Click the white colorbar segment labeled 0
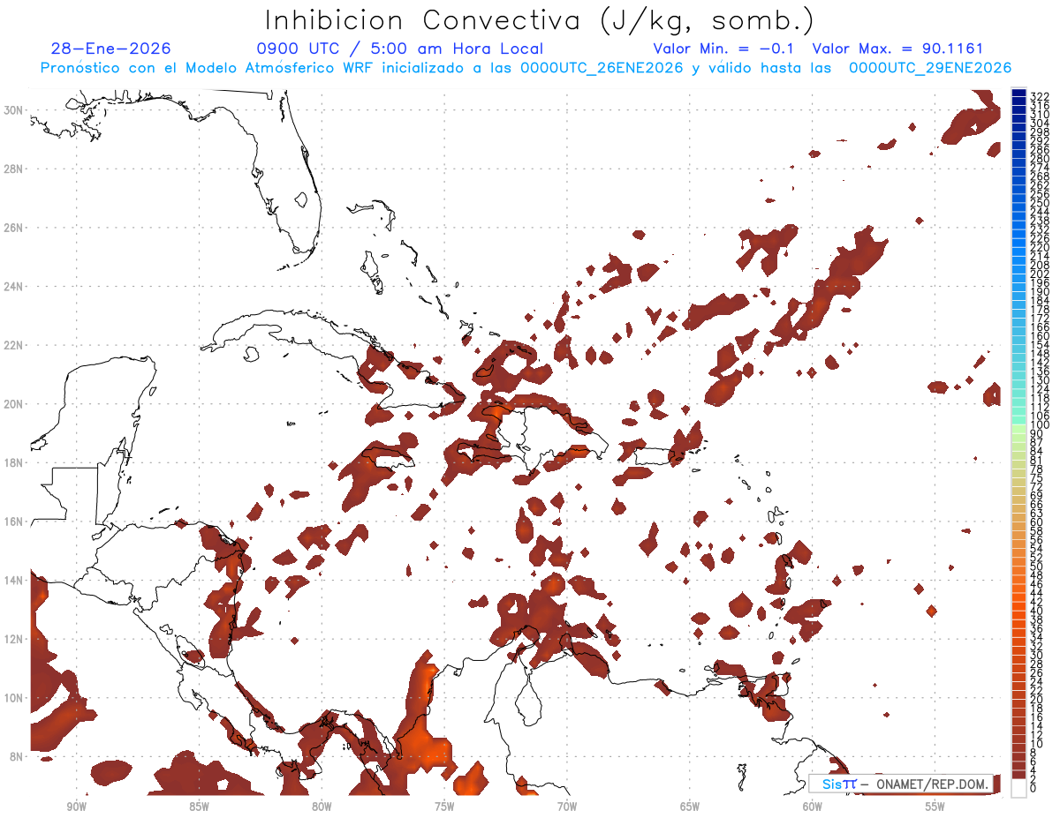1060x818 pixels. tap(1018, 786)
